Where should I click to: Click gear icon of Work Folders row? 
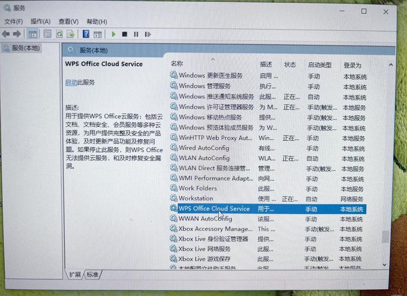[173, 188]
